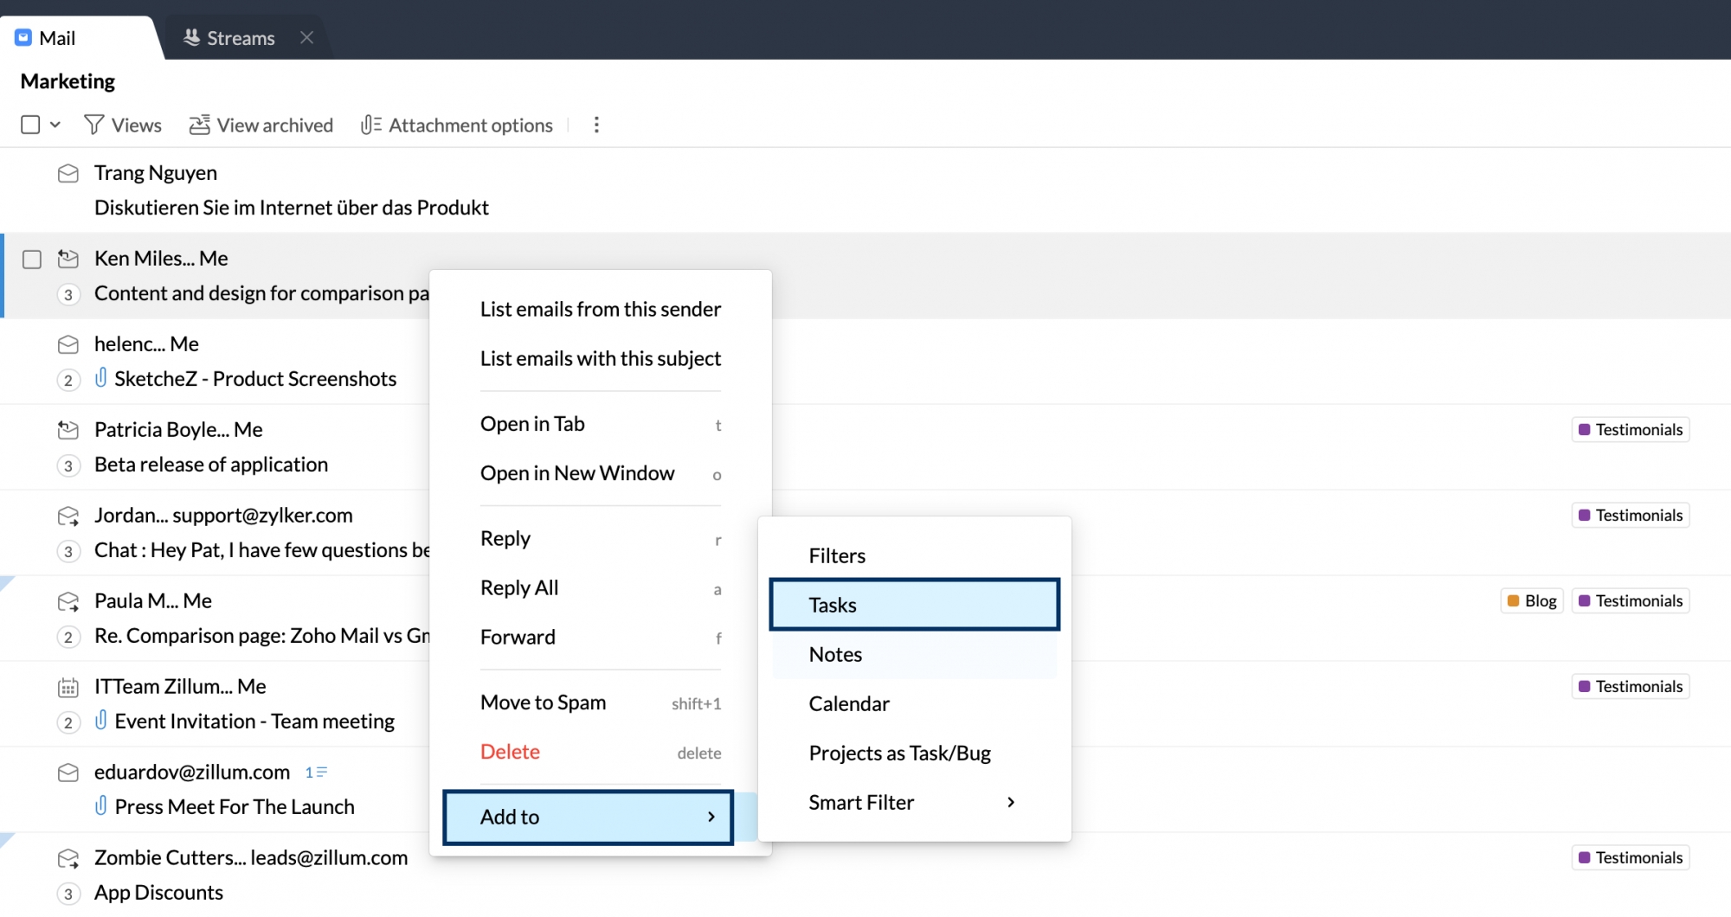Click the Views filter funnel icon
The height and width of the screenshot is (917, 1731).
(x=93, y=125)
